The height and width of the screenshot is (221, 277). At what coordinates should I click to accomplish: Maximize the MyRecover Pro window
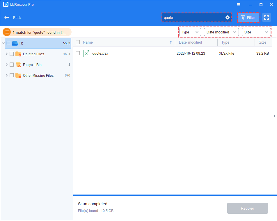point(261,5)
